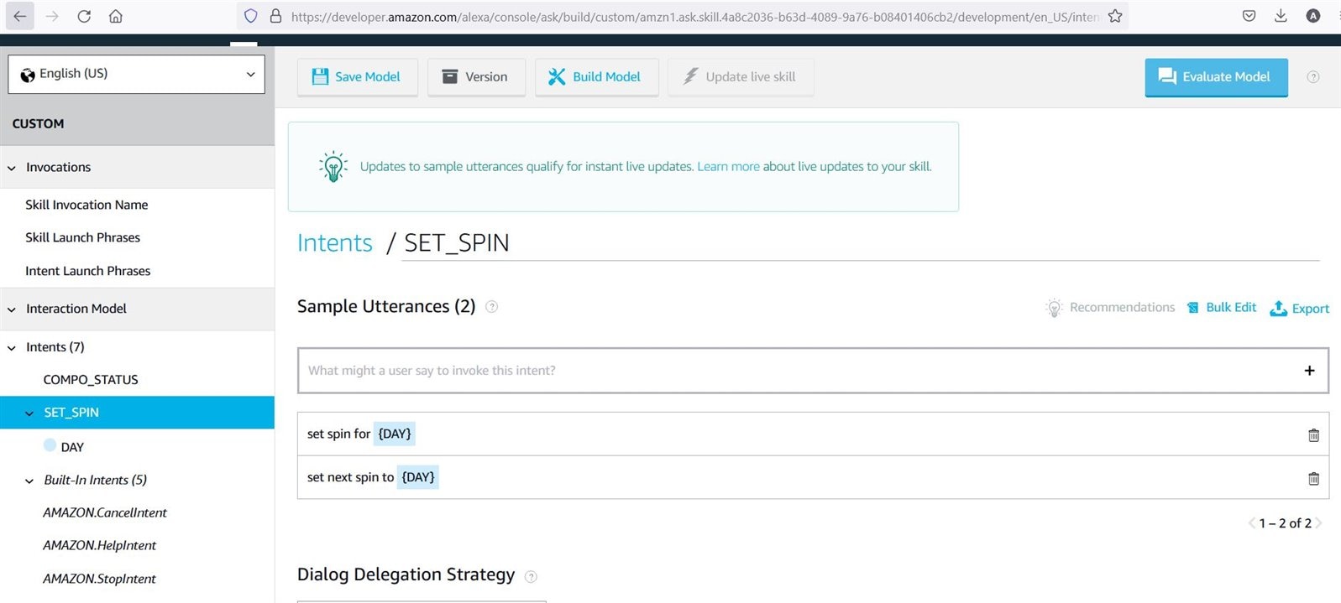Image resolution: width=1341 pixels, height=603 pixels.
Task: Select AMAZON.StopIntent
Action: (x=99, y=579)
